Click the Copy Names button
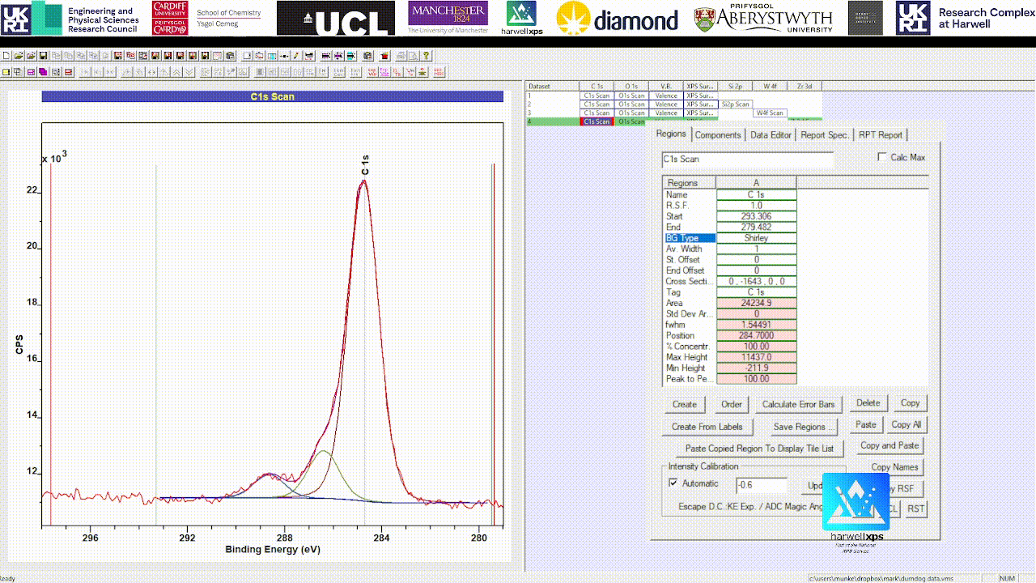The image size is (1036, 583). coord(894,467)
